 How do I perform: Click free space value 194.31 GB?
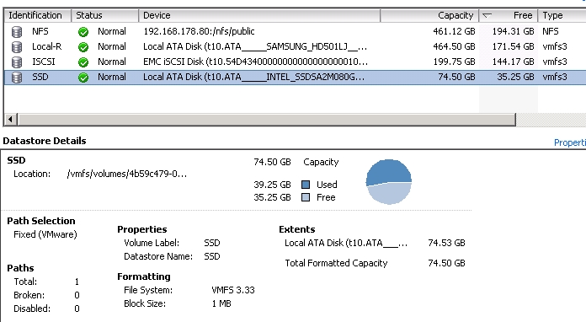coord(513,31)
